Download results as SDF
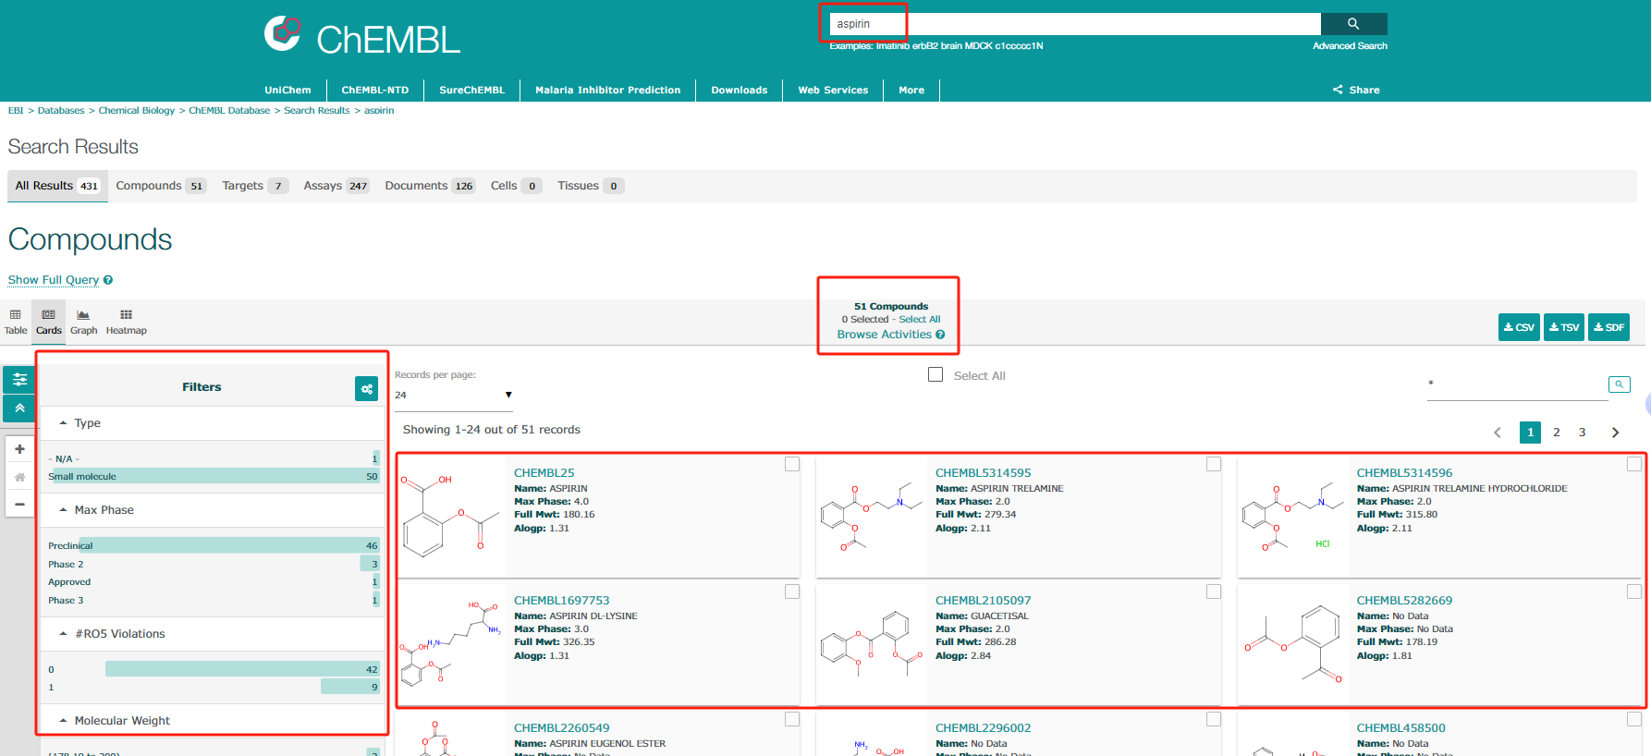1651x756 pixels. pyautogui.click(x=1608, y=327)
